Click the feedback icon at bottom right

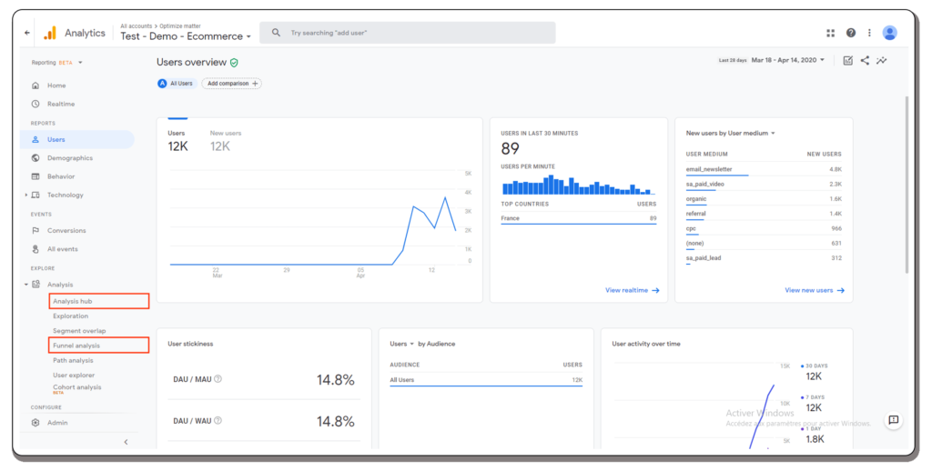(x=894, y=420)
